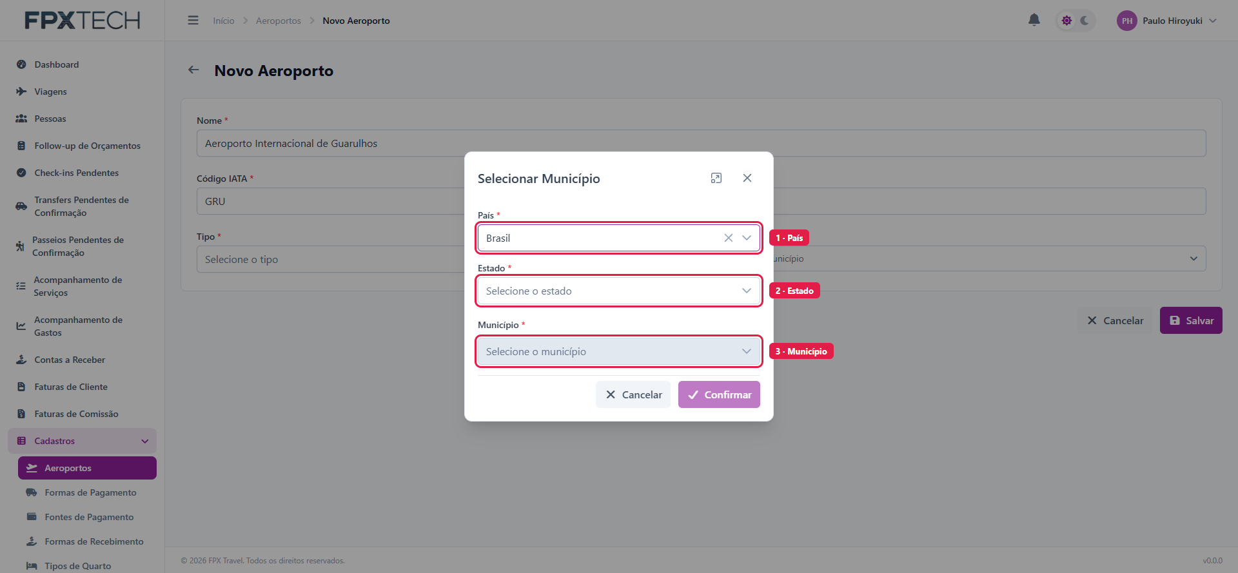Switch to dark theme moon icon
Viewport: 1238px width, 573px height.
pyautogui.click(x=1085, y=21)
